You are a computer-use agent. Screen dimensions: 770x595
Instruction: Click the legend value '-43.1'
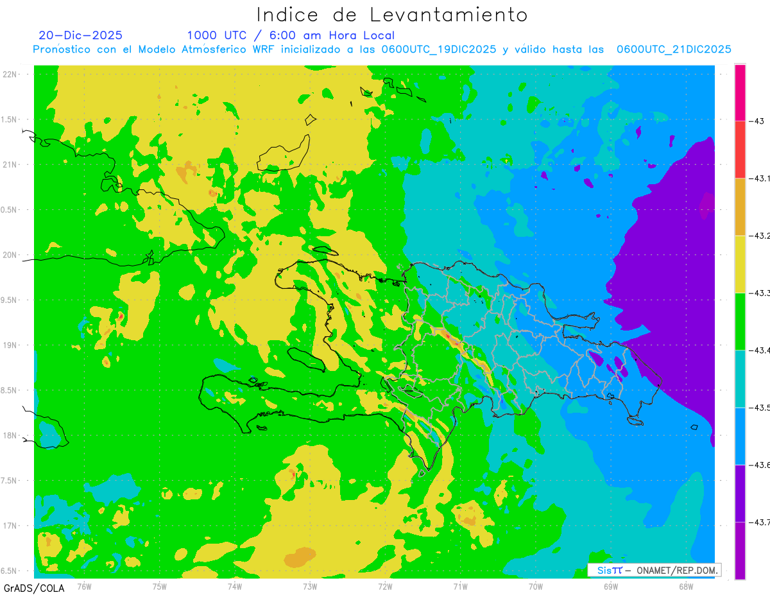(760, 178)
